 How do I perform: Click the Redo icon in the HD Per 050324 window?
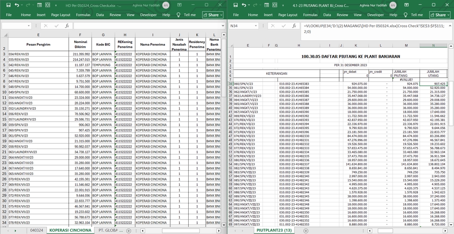click(28, 5)
